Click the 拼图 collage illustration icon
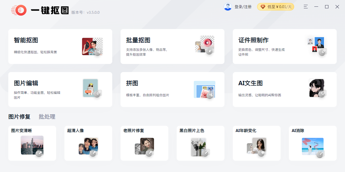This screenshot has height=172, width=345. 204,89
